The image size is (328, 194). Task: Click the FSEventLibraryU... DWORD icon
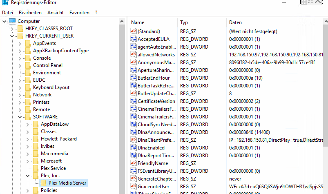(133, 171)
